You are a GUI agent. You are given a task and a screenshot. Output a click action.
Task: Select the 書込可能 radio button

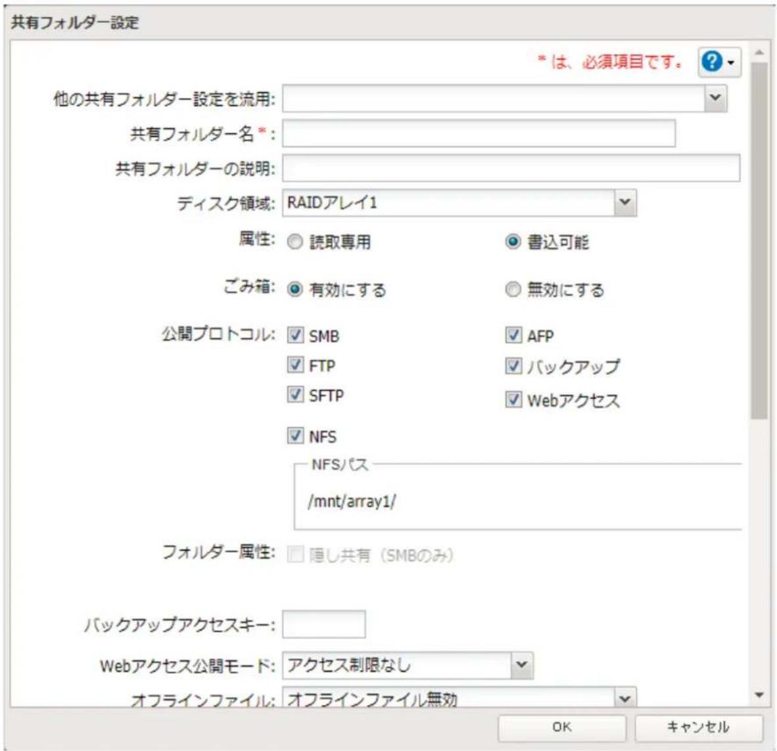coord(513,242)
